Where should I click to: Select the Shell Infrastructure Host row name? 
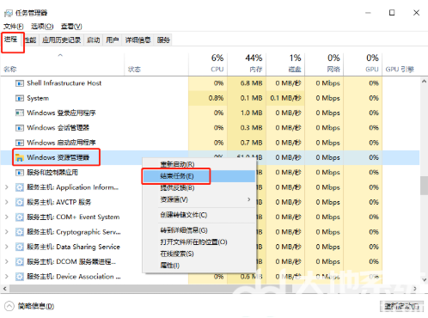[64, 83]
